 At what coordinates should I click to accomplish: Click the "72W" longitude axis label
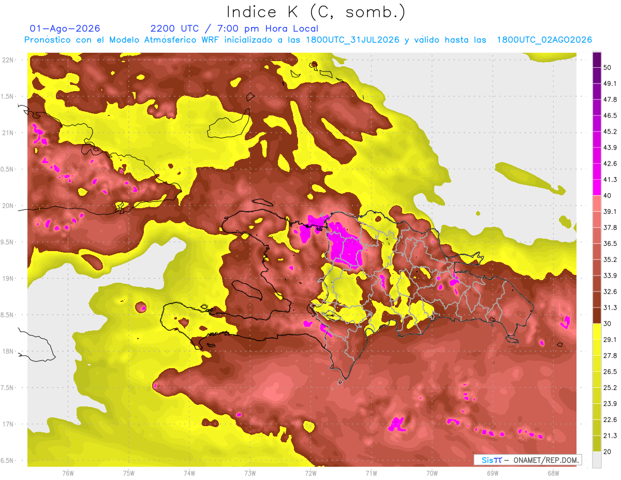(310, 473)
